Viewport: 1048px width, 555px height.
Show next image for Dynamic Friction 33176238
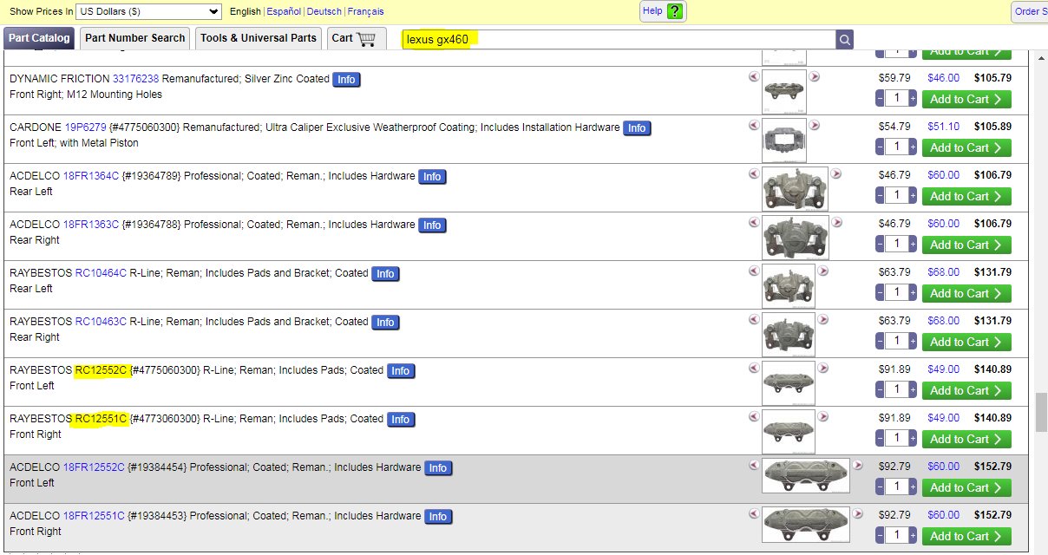pos(814,76)
